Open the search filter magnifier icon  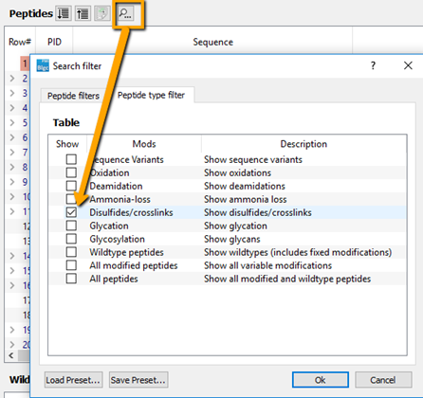click(125, 13)
